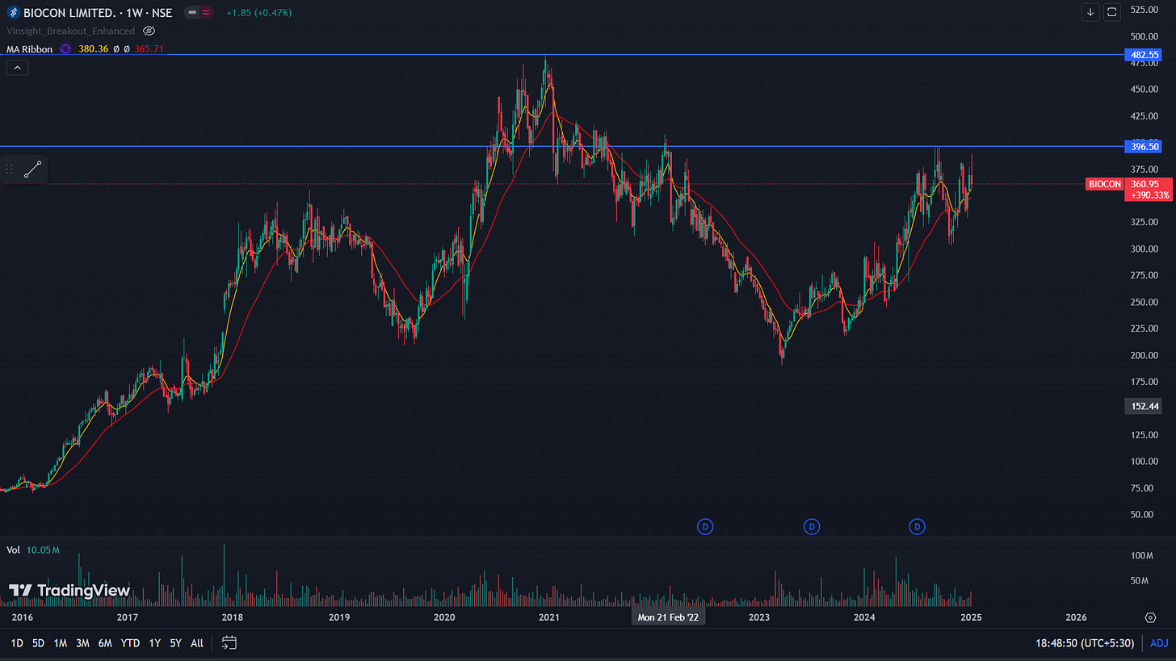1176x661 pixels.
Task: Select the trend line drawing tool
Action: tap(33, 169)
